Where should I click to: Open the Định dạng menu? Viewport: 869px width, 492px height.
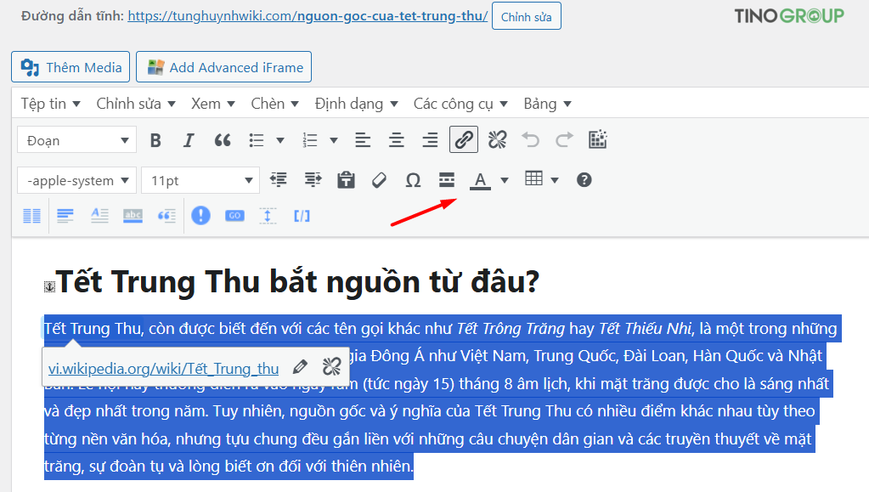[x=357, y=104]
